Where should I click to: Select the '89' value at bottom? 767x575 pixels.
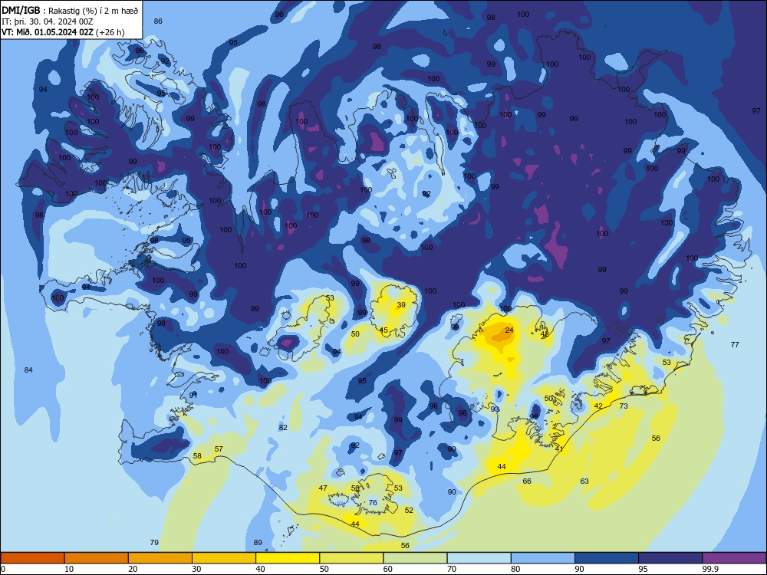click(258, 542)
